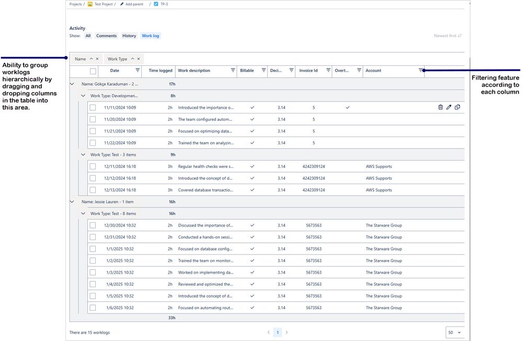Click the Newest first sort button

(448, 36)
